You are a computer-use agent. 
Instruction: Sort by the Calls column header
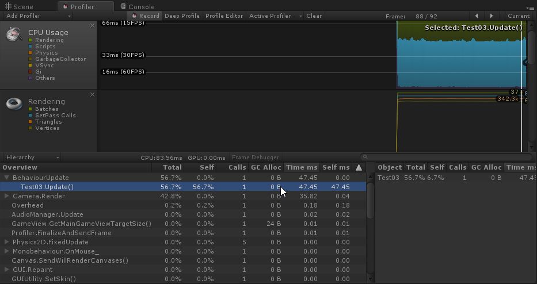232,167
